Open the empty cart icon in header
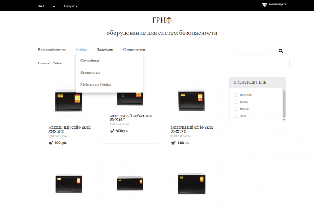Screen dimensions: 314x209 (x=265, y=4)
